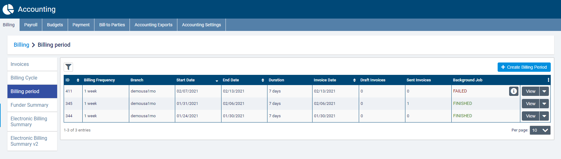This screenshot has height=159, width=561.
Task: Follow the Billing breadcrumb link
Action: coord(21,45)
